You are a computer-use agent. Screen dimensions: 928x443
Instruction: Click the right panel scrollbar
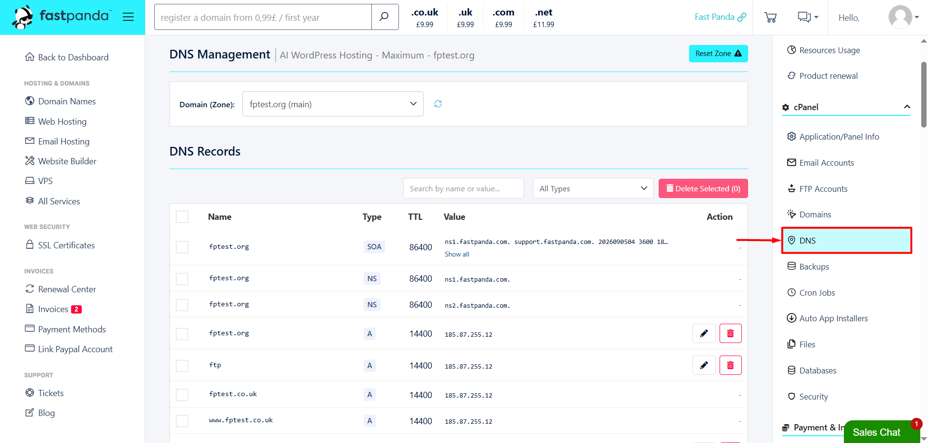(x=924, y=94)
